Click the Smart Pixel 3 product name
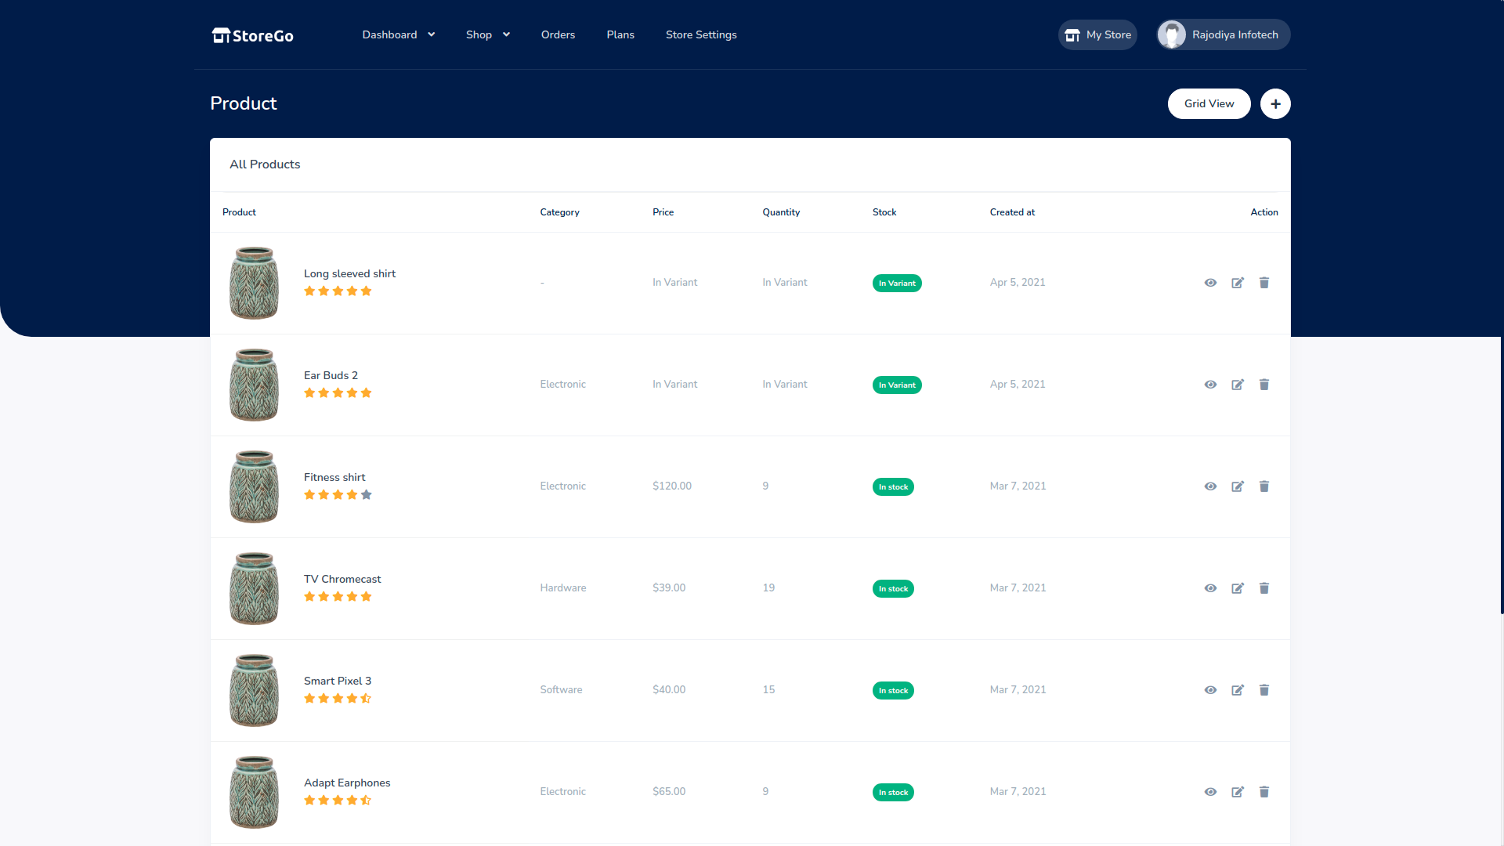Screen dimensions: 1504x846 338,681
